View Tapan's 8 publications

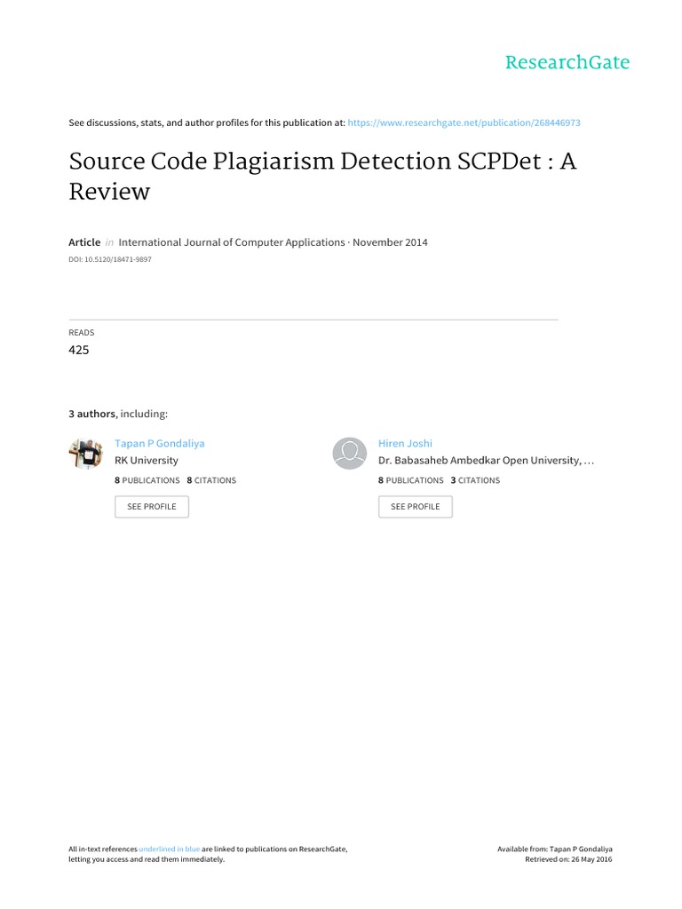click(x=147, y=480)
